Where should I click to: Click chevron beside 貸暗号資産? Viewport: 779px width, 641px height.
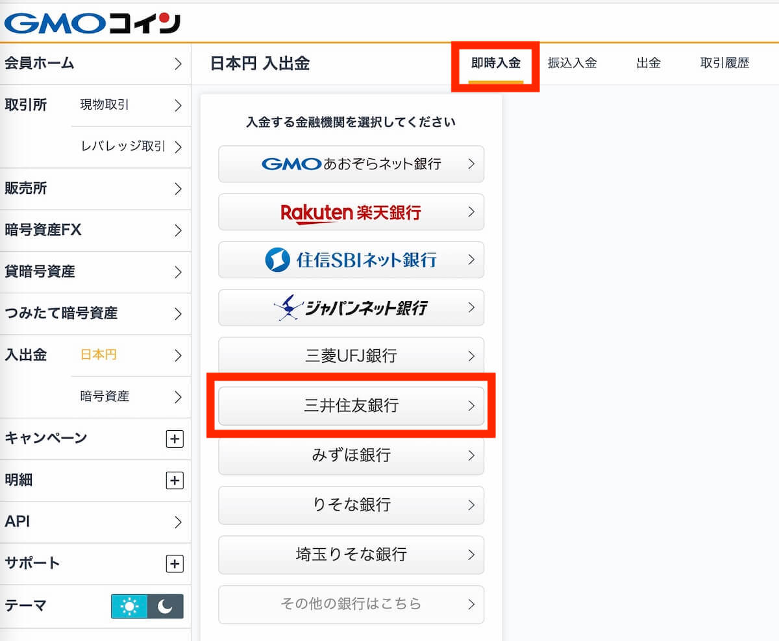pos(178,272)
